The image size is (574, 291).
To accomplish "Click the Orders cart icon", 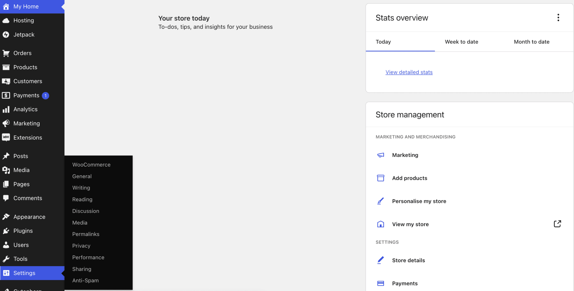I will [x=6, y=53].
